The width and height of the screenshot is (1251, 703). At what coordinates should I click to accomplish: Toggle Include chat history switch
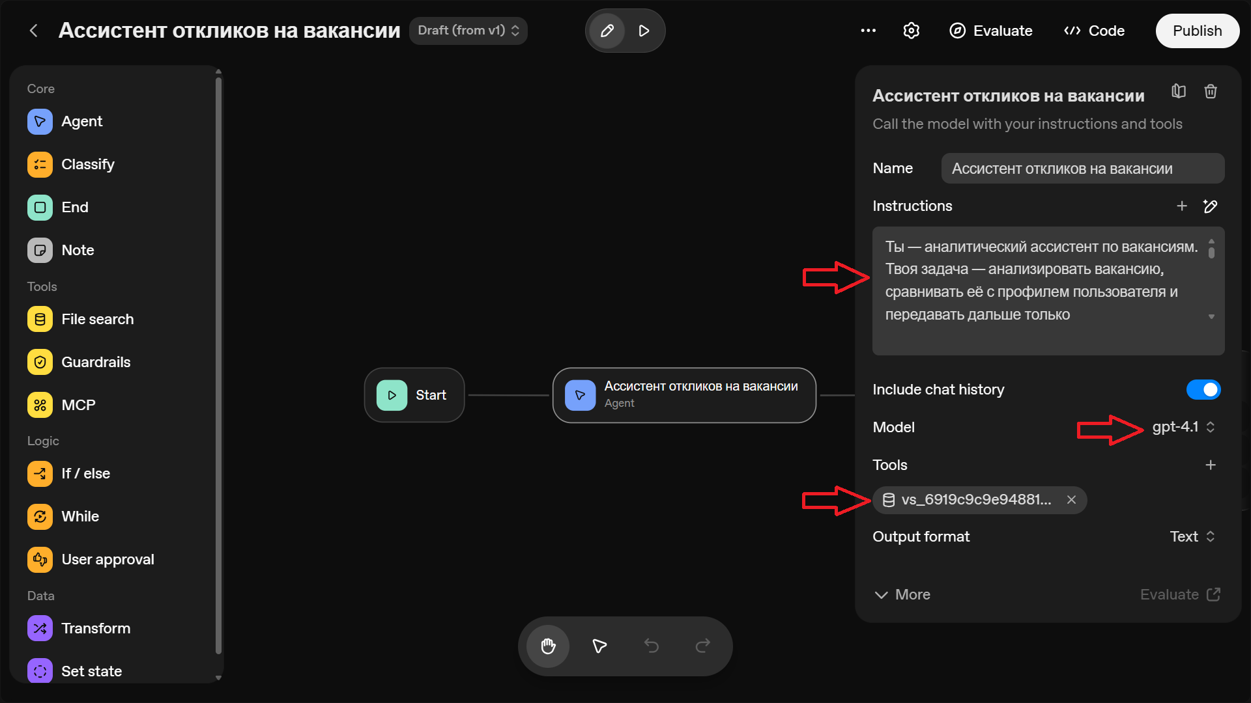pos(1203,389)
